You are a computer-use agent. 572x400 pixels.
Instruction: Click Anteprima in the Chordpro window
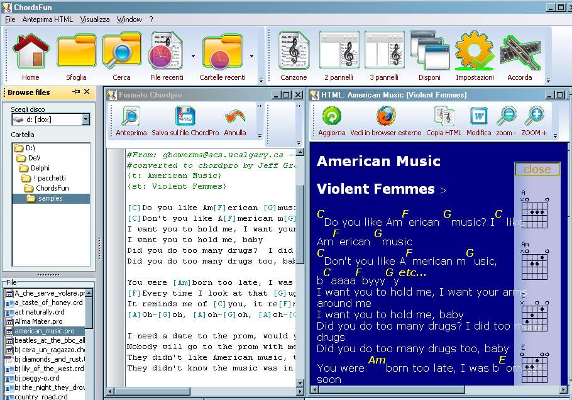point(131,116)
